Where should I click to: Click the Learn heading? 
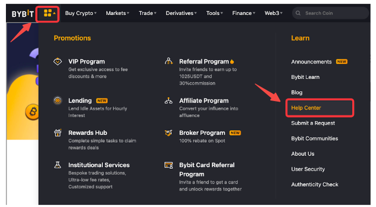(300, 38)
